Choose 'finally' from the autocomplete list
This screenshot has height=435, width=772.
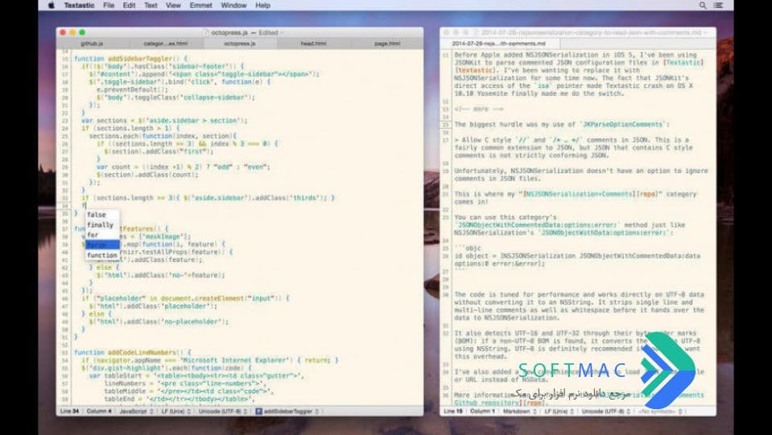102,225
